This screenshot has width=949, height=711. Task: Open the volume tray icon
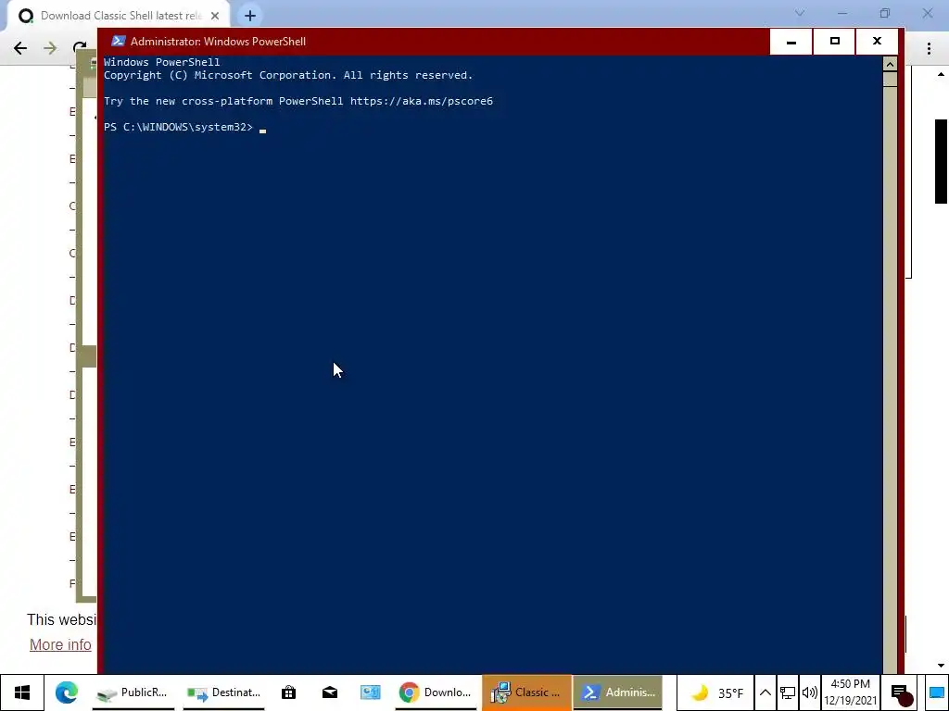(x=809, y=692)
